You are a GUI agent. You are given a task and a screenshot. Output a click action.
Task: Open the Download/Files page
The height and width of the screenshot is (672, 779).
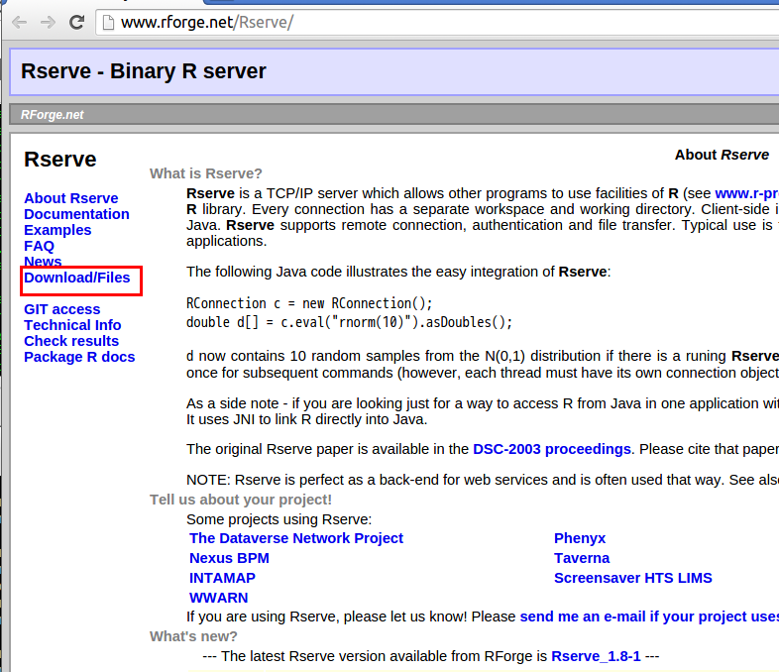point(77,278)
